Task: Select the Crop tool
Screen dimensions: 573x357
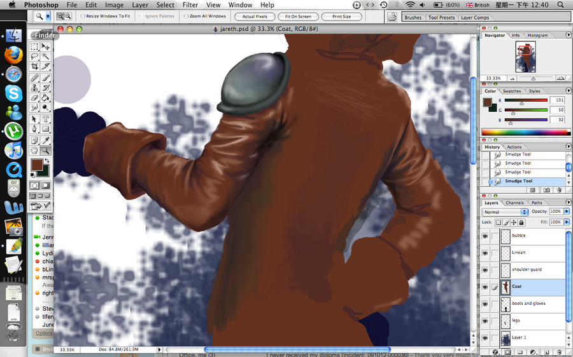Action: pyautogui.click(x=34, y=66)
